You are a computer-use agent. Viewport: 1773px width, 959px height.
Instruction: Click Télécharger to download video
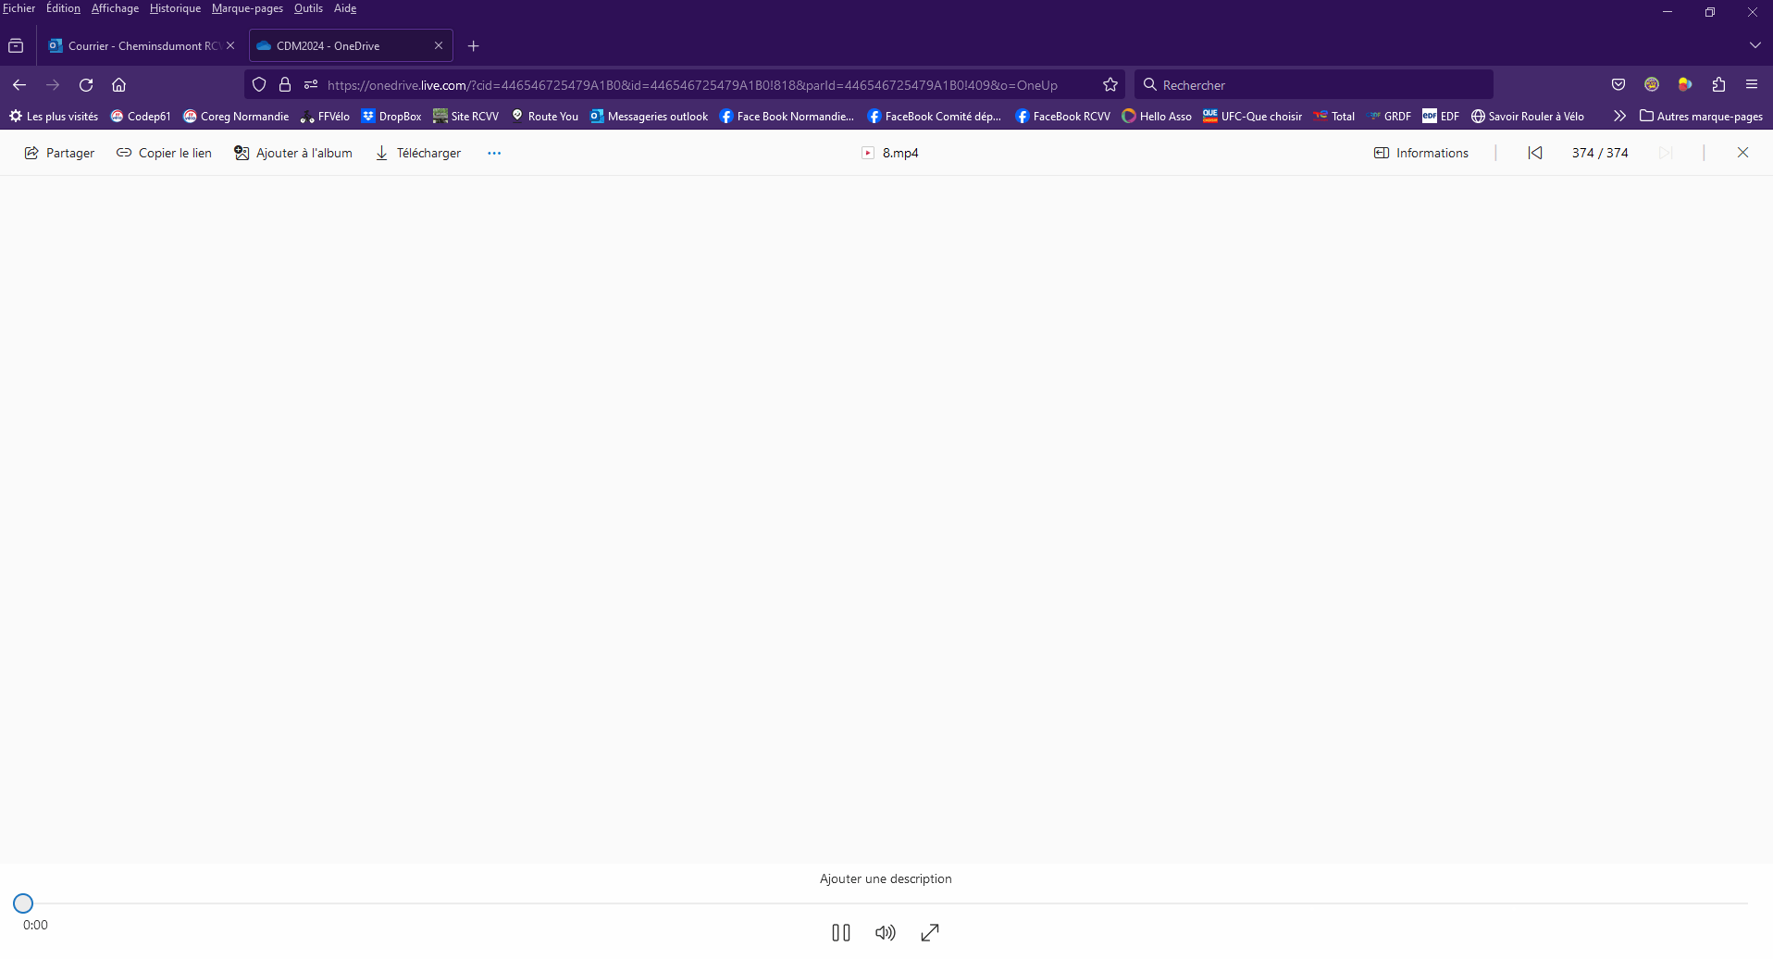(418, 153)
